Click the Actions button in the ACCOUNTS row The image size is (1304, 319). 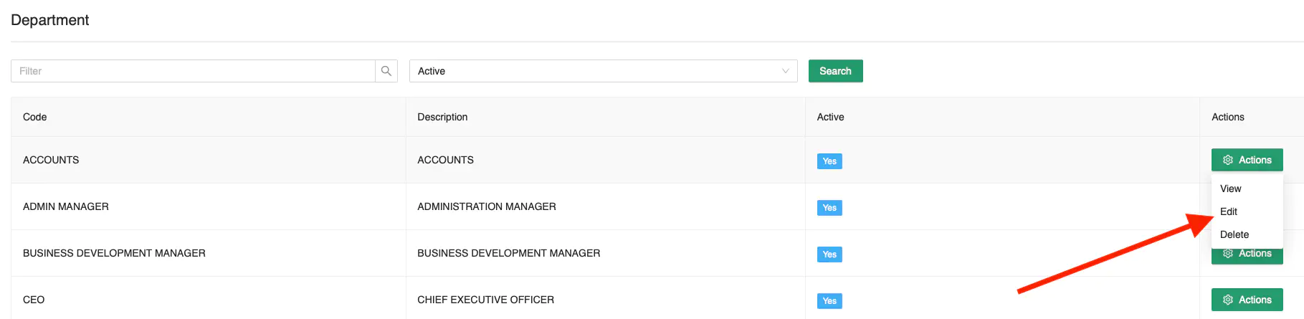pyautogui.click(x=1247, y=160)
